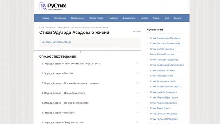Click the Лучшие поэты sidebar heading
This screenshot has height=124, width=220.
155,30
